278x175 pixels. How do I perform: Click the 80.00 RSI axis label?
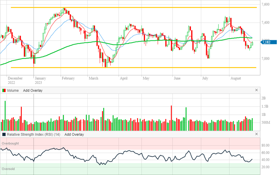tap(266, 145)
